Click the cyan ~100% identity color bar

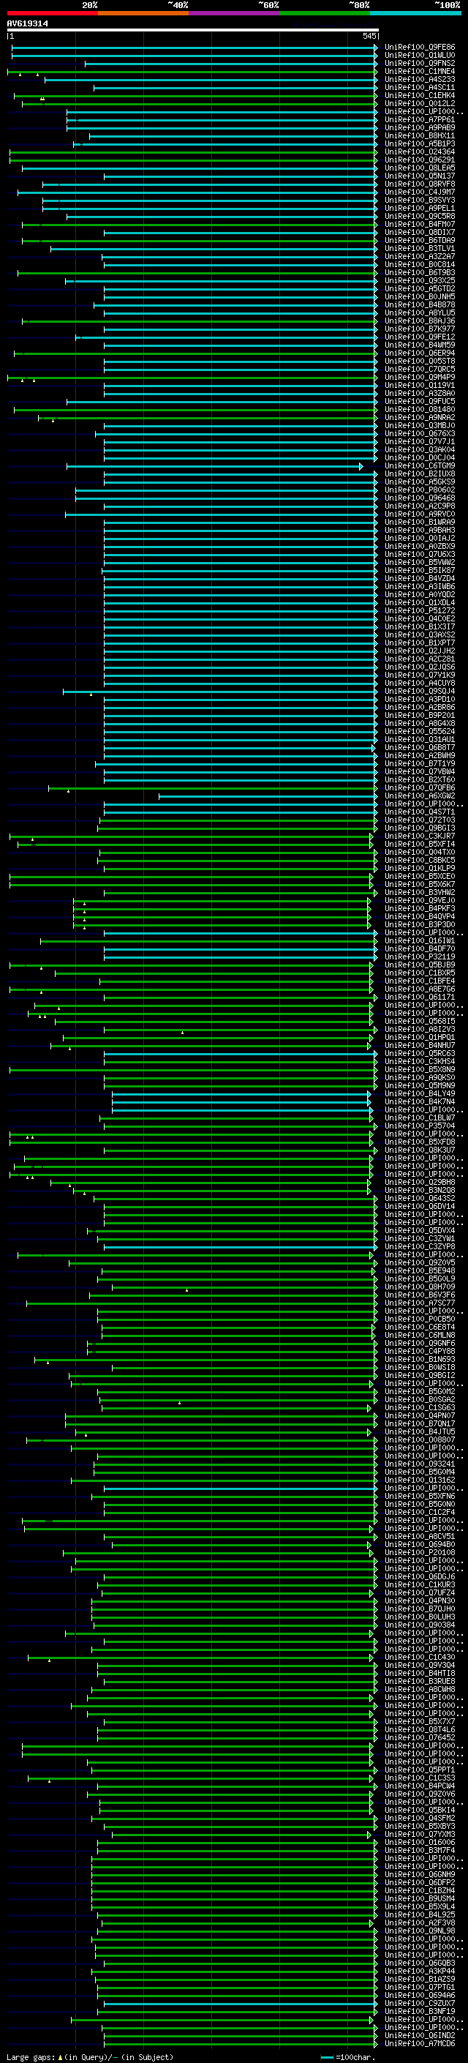coord(415,13)
